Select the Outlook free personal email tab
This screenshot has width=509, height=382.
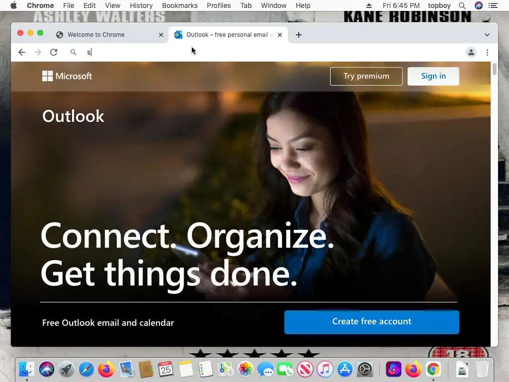tap(228, 35)
